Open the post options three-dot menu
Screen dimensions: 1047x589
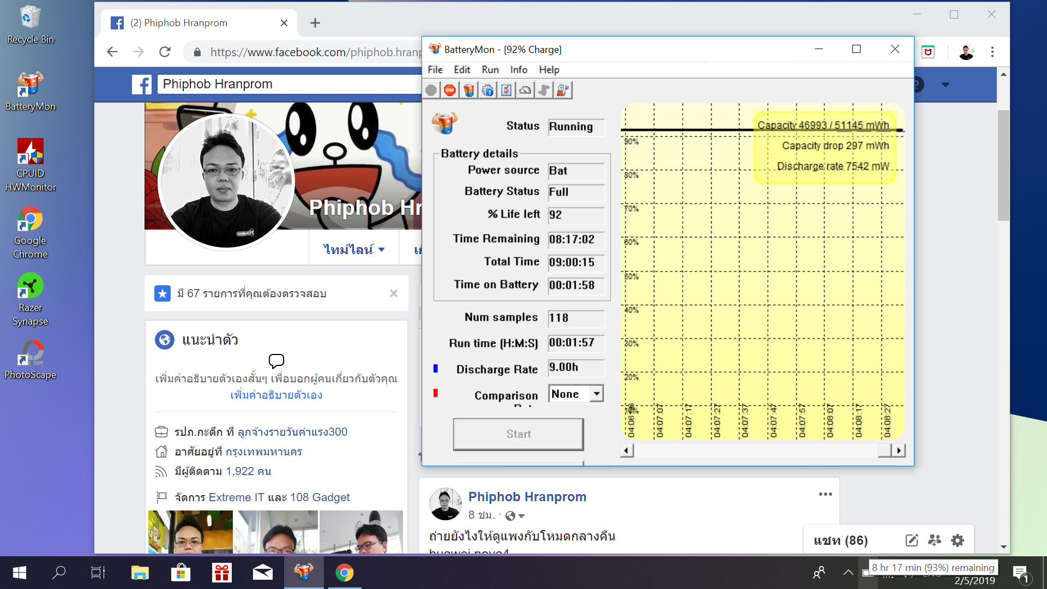point(826,494)
